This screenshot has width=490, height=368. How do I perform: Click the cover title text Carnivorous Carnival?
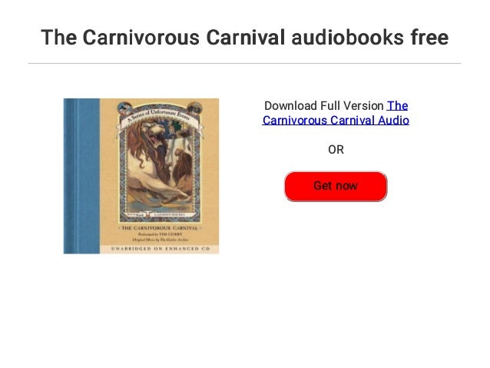pos(160,228)
